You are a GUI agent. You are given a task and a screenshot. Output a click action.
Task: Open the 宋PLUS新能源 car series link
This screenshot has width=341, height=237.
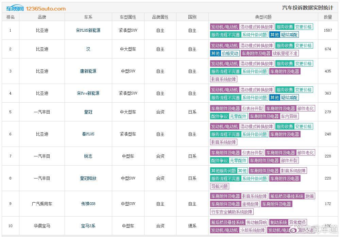pos(88,30)
